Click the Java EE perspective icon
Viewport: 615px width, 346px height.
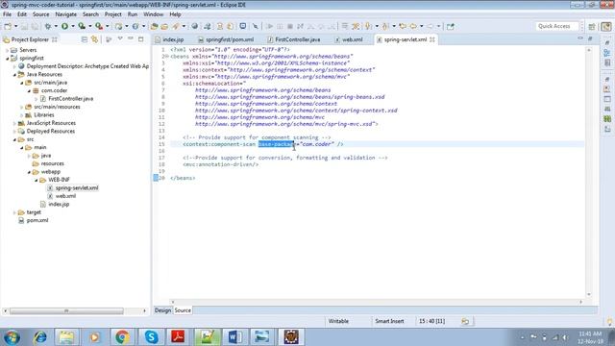(x=606, y=26)
